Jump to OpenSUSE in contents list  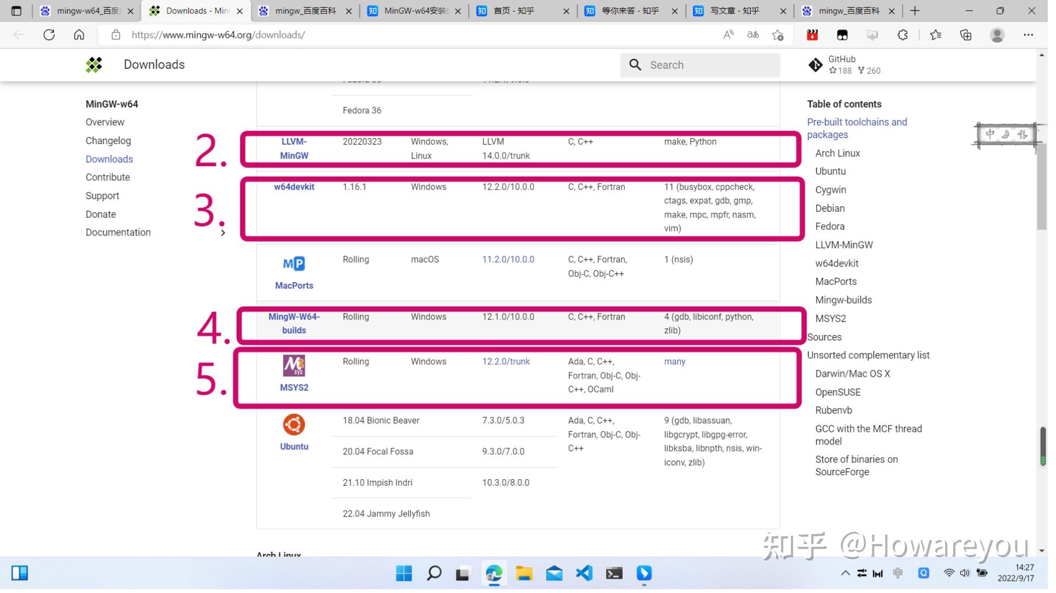point(838,392)
